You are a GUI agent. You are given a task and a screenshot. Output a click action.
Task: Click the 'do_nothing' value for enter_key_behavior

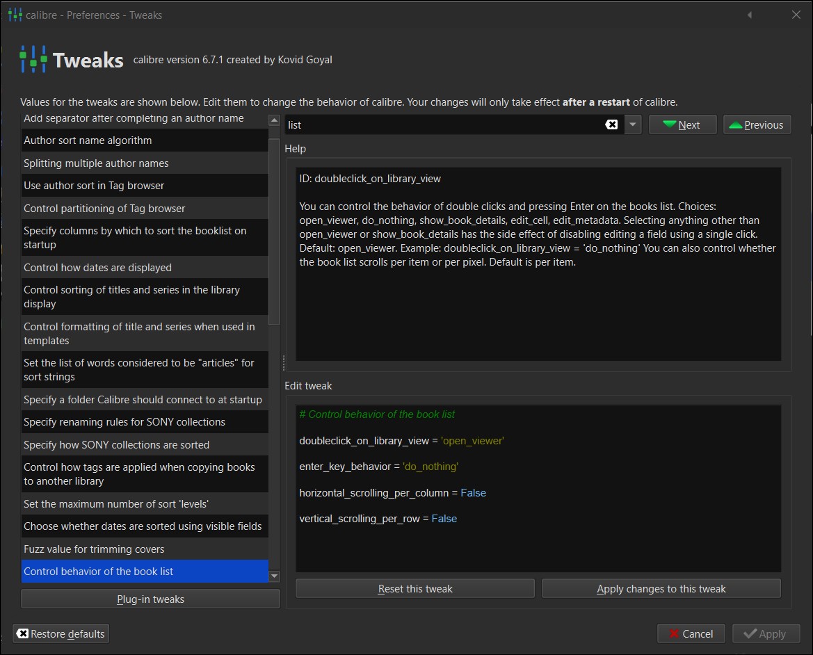(430, 467)
